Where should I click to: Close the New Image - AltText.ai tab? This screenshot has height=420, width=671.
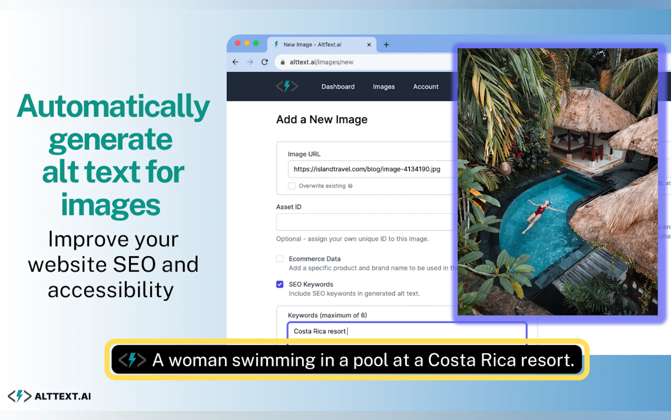click(x=369, y=45)
